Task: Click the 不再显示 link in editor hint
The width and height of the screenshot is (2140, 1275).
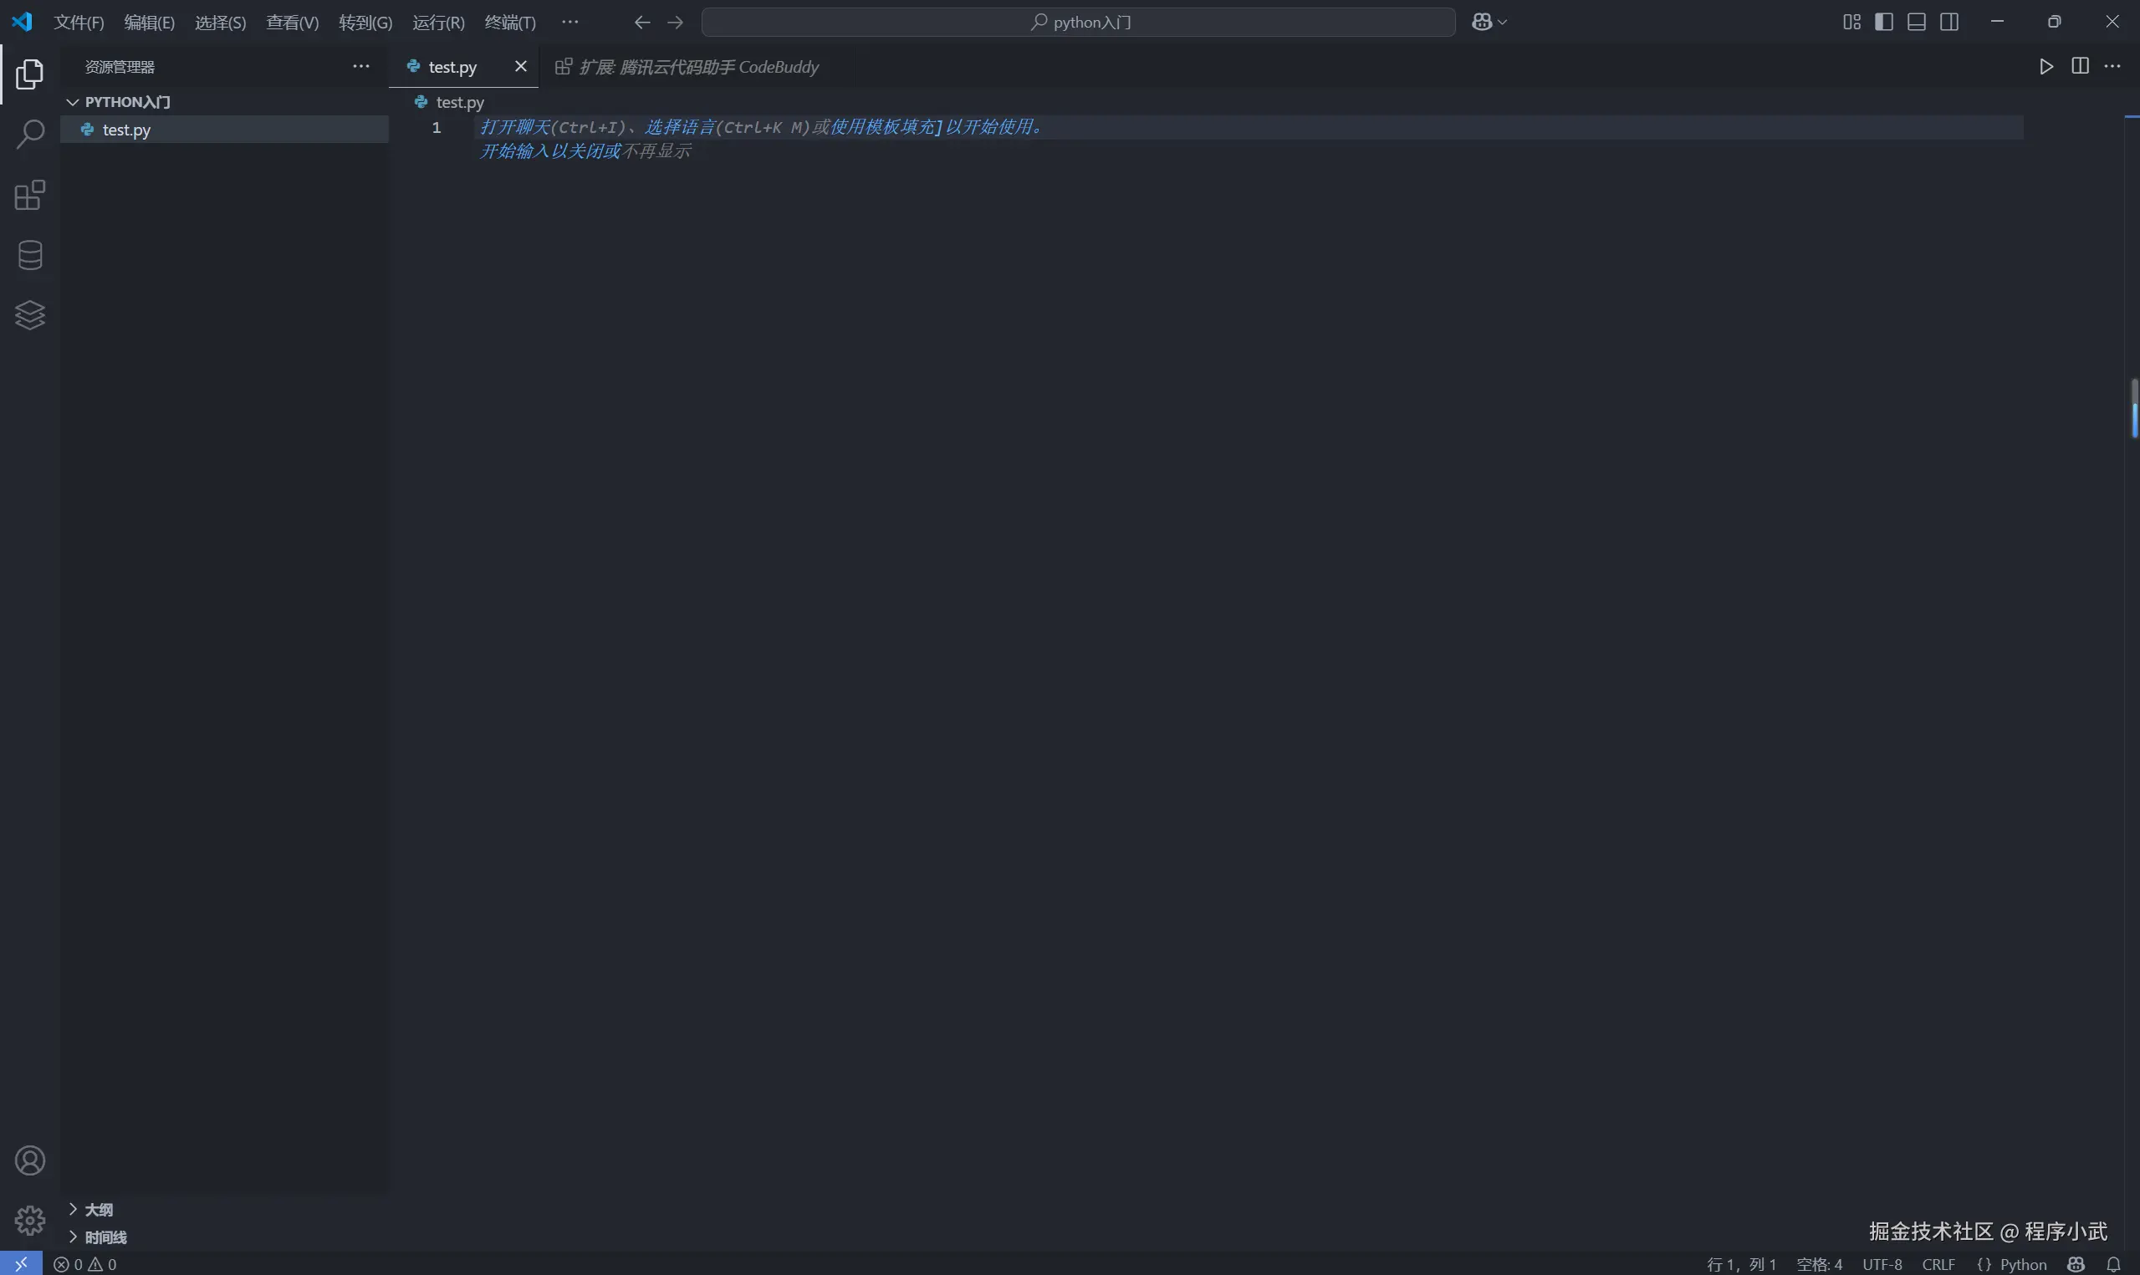Action: (656, 151)
